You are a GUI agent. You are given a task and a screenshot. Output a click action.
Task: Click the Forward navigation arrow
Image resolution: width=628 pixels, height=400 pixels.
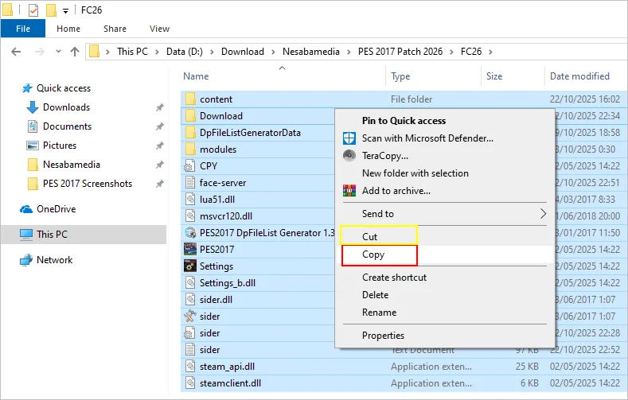point(39,52)
